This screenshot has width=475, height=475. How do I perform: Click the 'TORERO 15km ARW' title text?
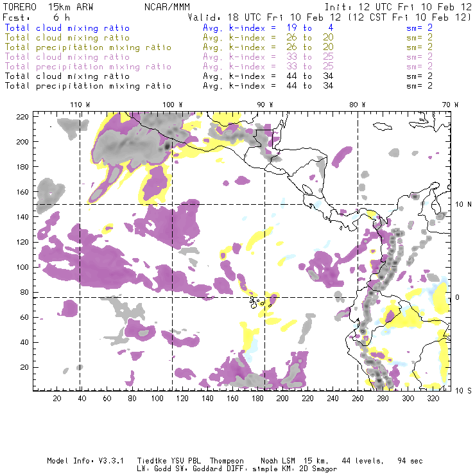tap(48, 7)
